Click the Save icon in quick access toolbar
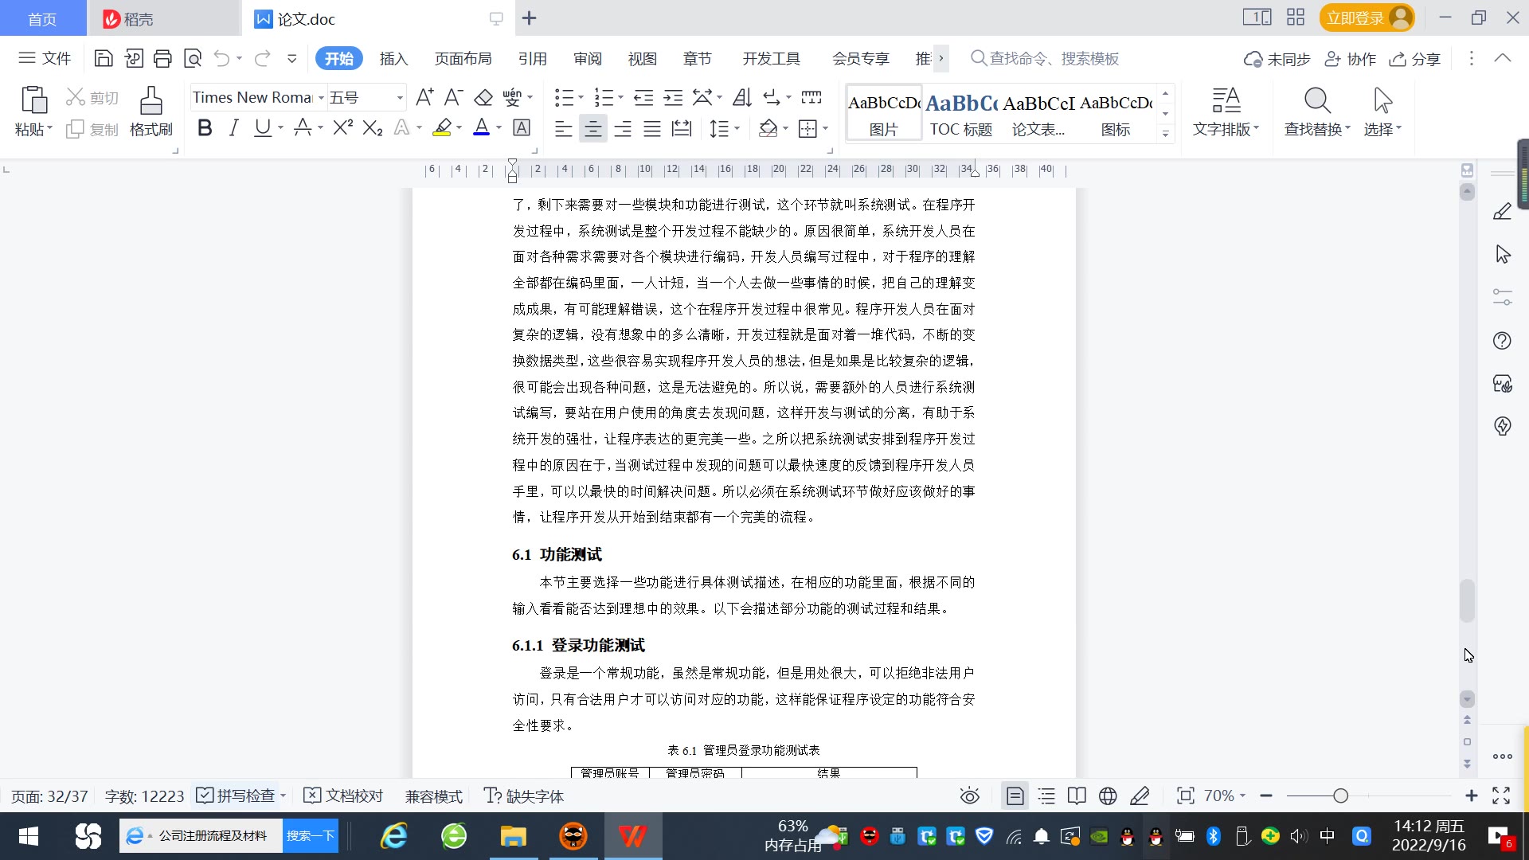Image resolution: width=1529 pixels, height=860 pixels. click(104, 58)
